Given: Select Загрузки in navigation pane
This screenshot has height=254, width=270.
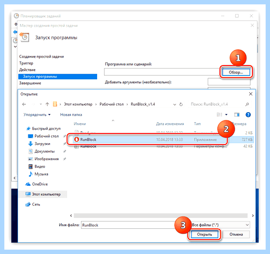Looking at the screenshot, I should (x=42, y=144).
